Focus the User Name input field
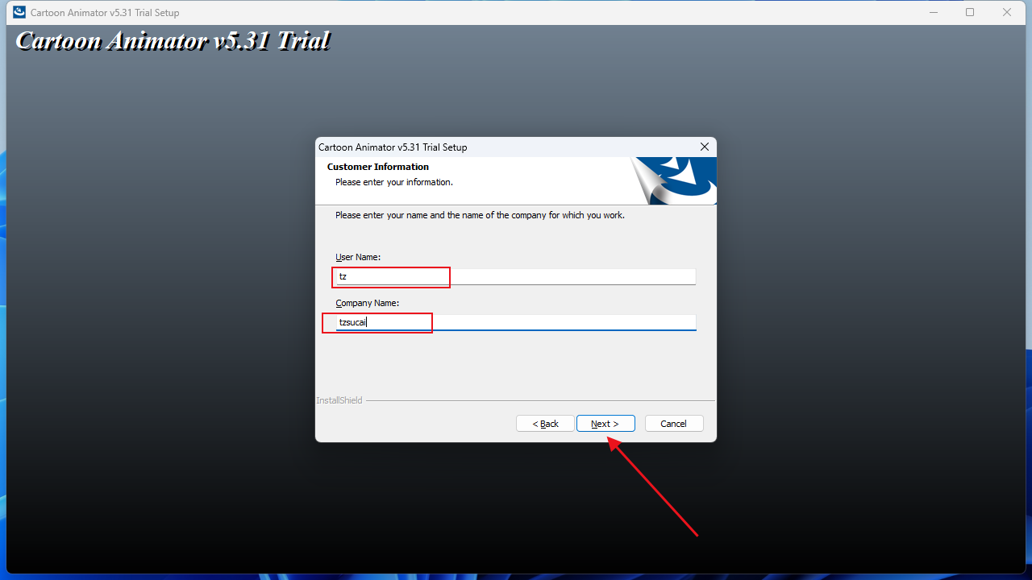Viewport: 1032px width, 580px height. (515, 276)
